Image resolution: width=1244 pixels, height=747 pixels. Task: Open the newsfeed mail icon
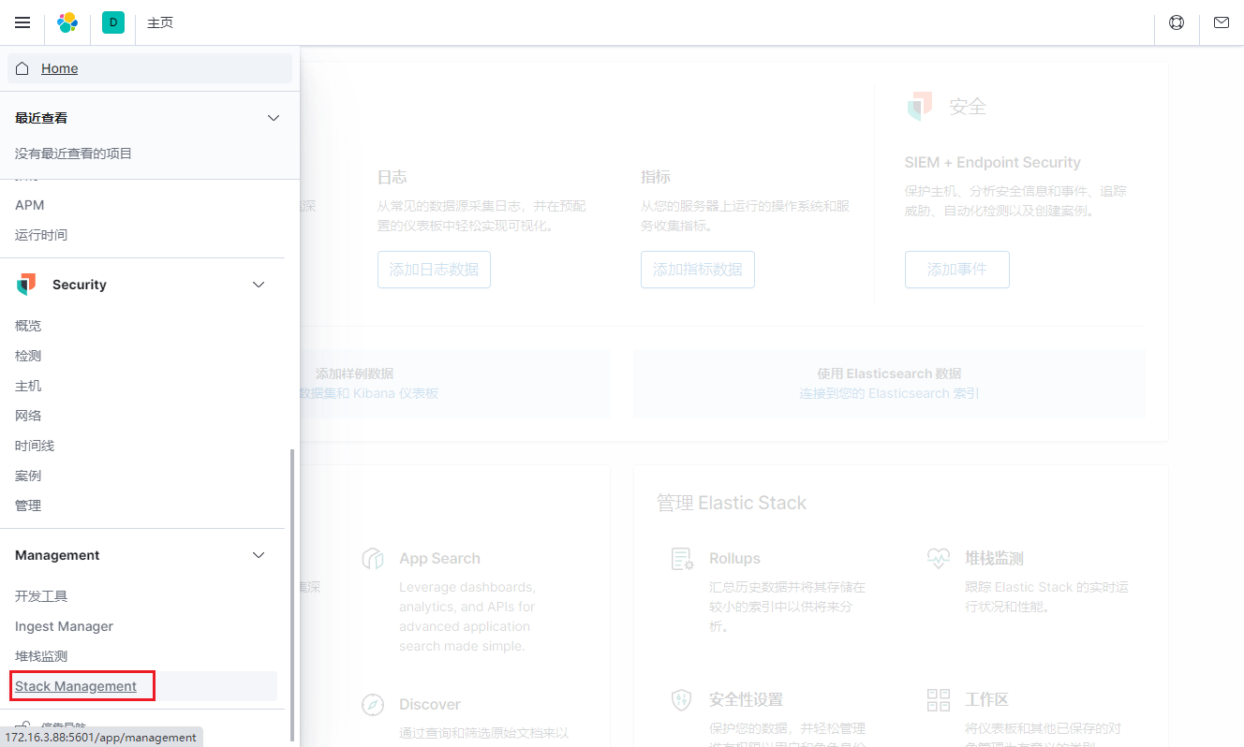[x=1222, y=22]
